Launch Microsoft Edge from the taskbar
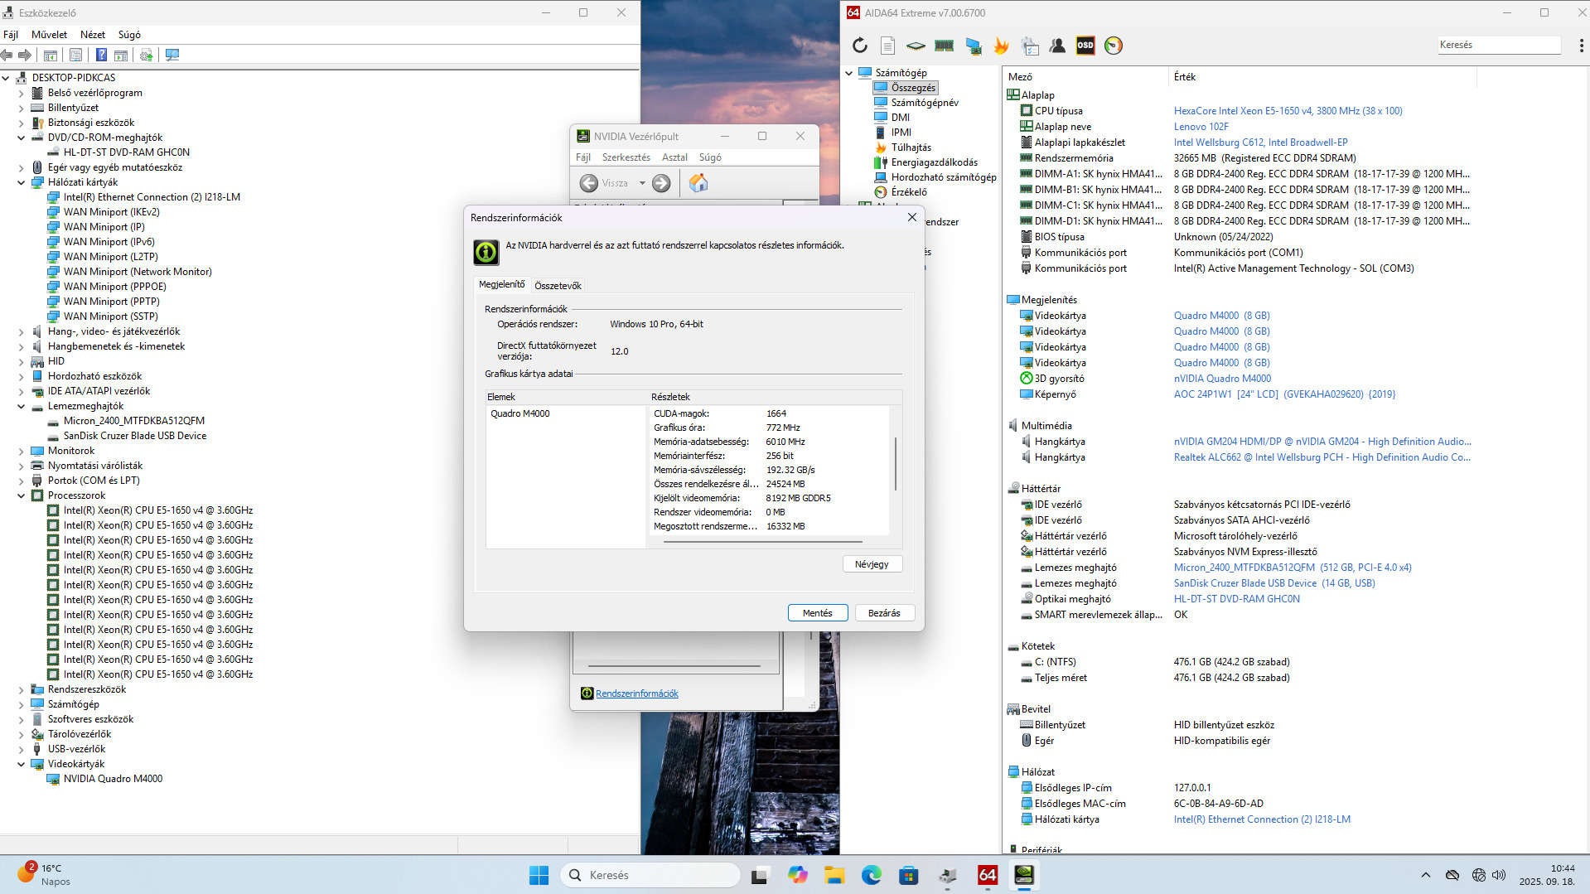Image resolution: width=1590 pixels, height=894 pixels. (872, 875)
